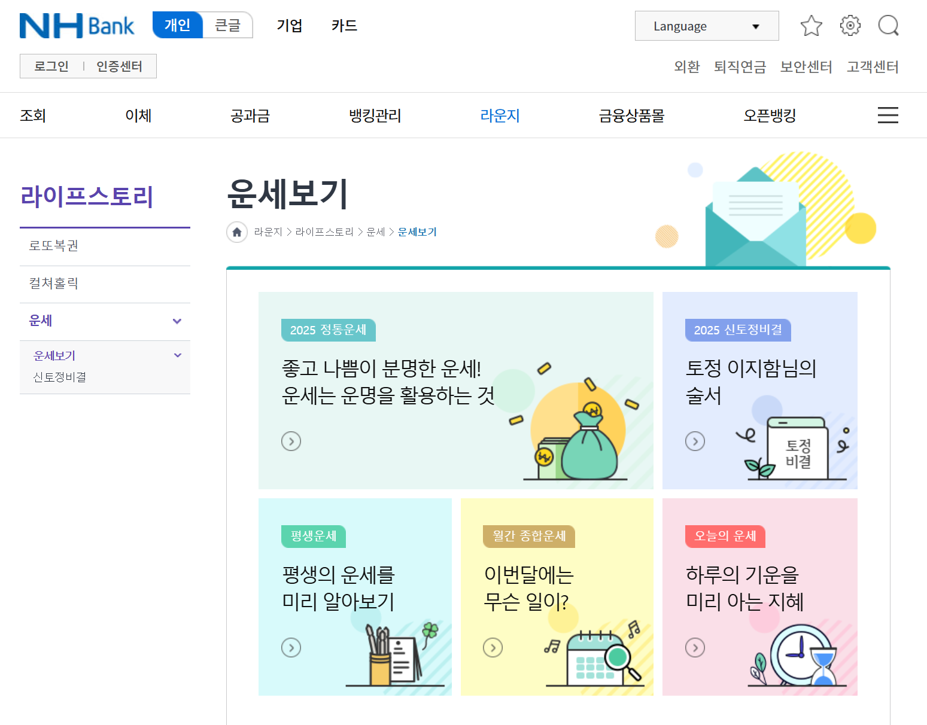Click 라이프스토리 in the breadcrumb
Screen dimensions: 927x725
[x=324, y=232]
